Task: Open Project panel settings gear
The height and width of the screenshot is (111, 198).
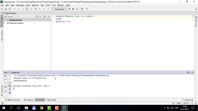Action: (45, 17)
